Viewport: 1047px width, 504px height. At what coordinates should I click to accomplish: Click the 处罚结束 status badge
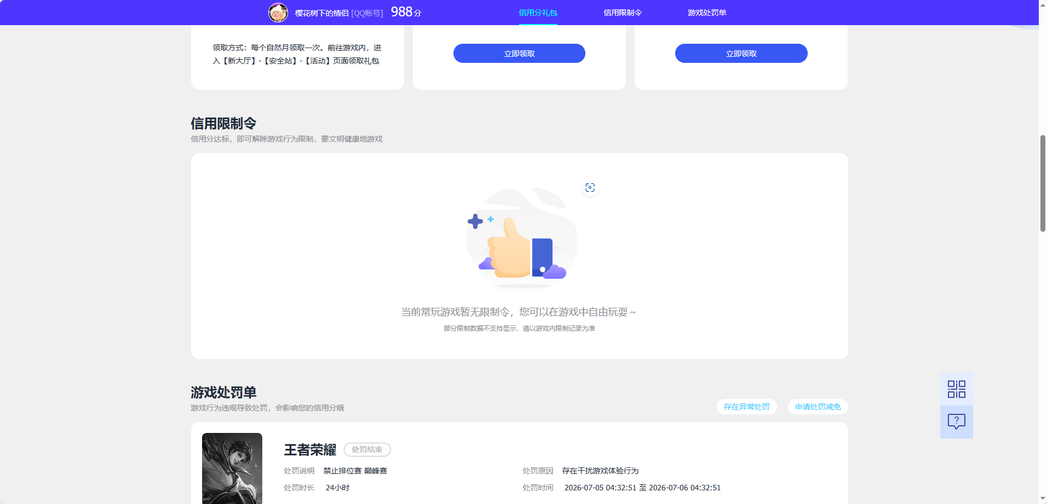point(367,449)
